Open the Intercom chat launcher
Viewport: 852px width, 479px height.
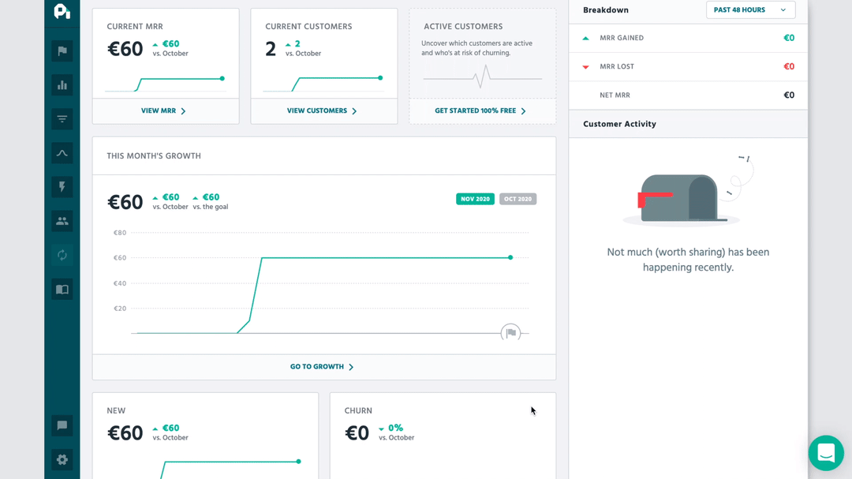click(x=826, y=453)
